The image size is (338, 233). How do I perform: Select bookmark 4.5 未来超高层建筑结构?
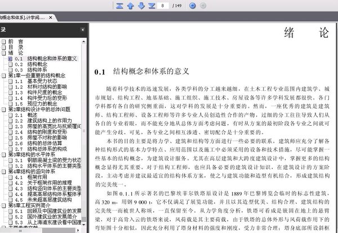click(x=43, y=200)
